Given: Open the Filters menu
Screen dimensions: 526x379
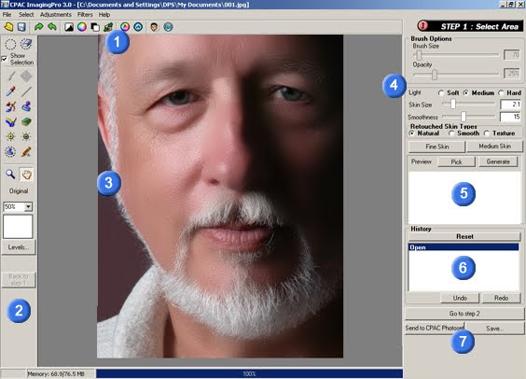Looking at the screenshot, I should (x=85, y=14).
